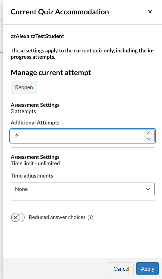The height and width of the screenshot is (279, 162).
Task: Click the current quiz only notice paragraph
Action: (x=82, y=54)
